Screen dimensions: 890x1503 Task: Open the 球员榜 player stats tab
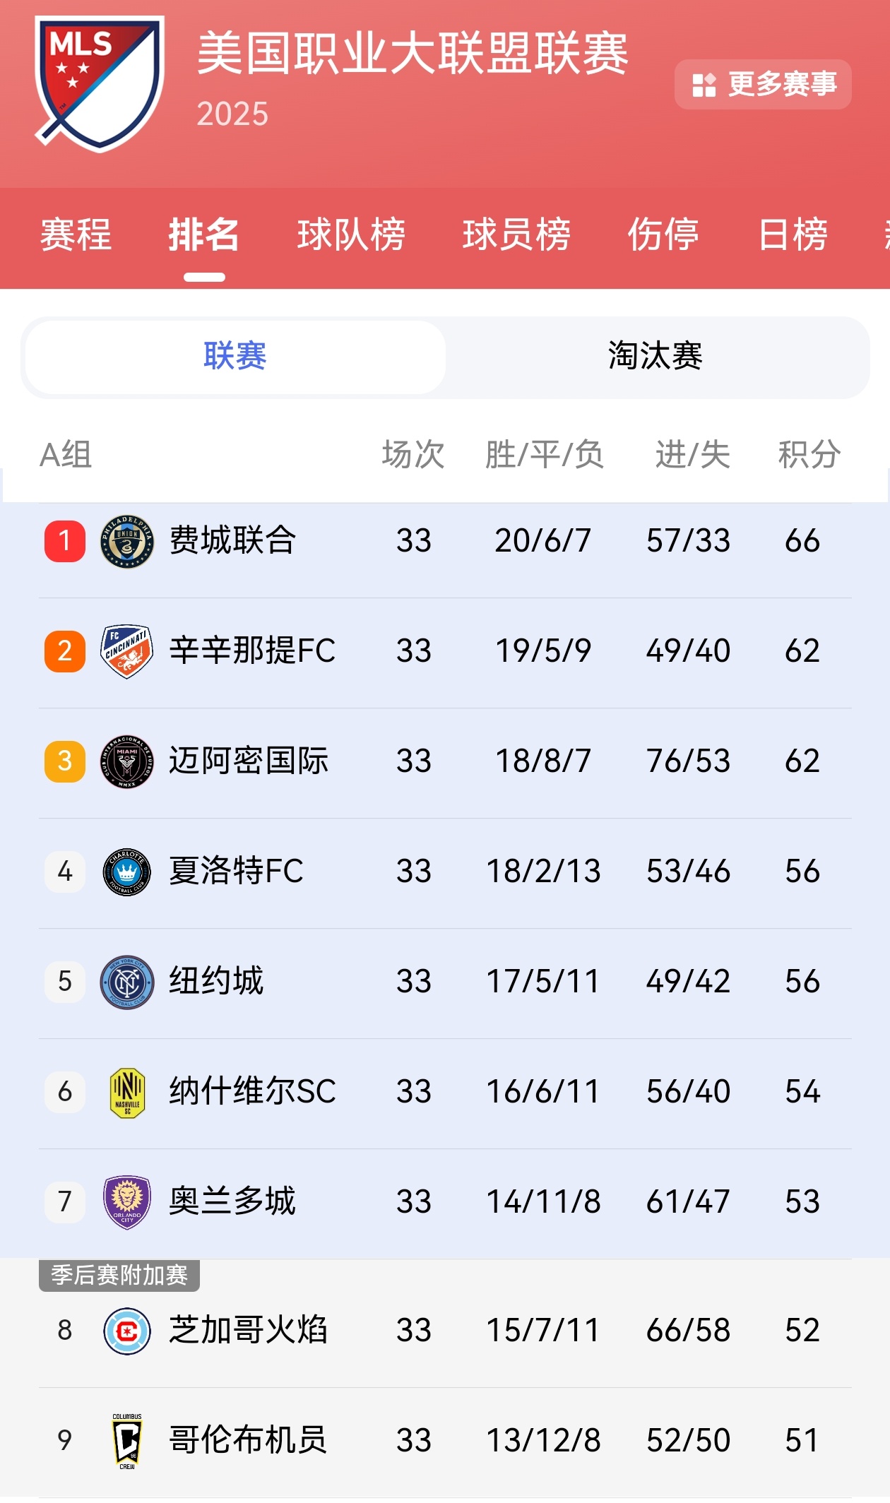(x=516, y=235)
